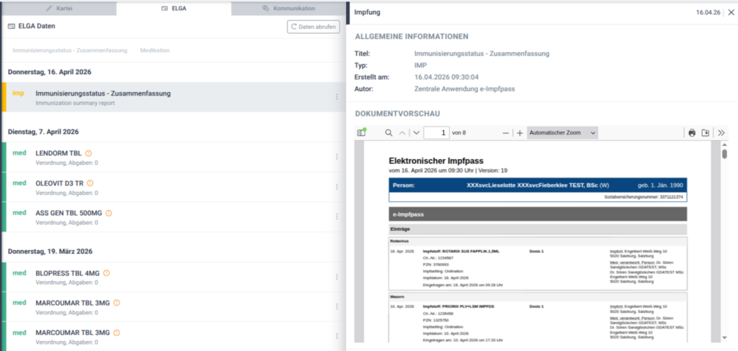738x351 pixels.
Task: Switch to the Kartei tab
Action: pyautogui.click(x=58, y=8)
